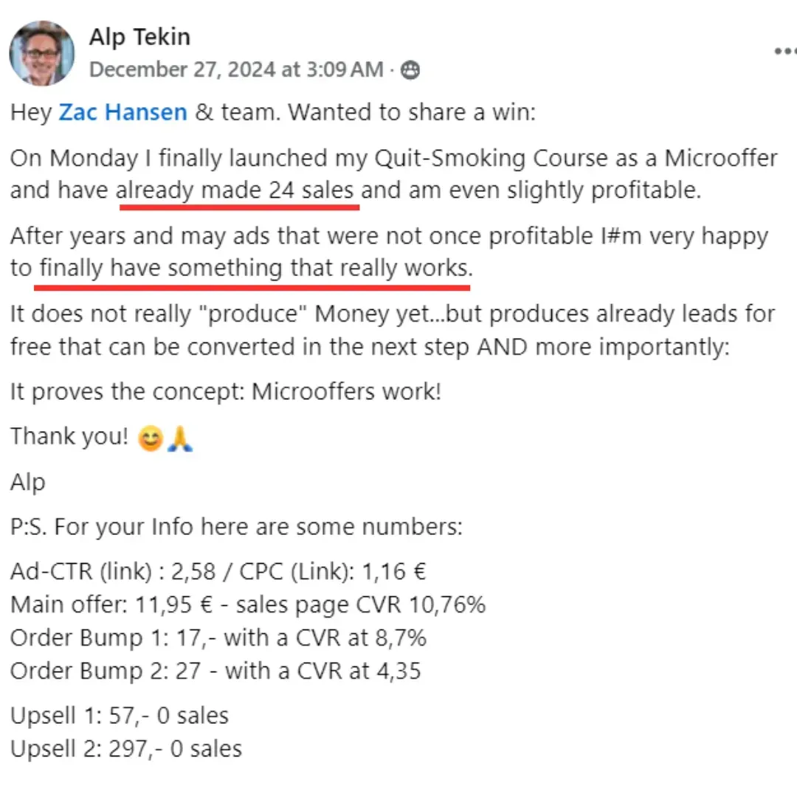Click the "Alp" signature line
Image resolution: width=797 pixels, height=797 pixels.
pyautogui.click(x=28, y=482)
